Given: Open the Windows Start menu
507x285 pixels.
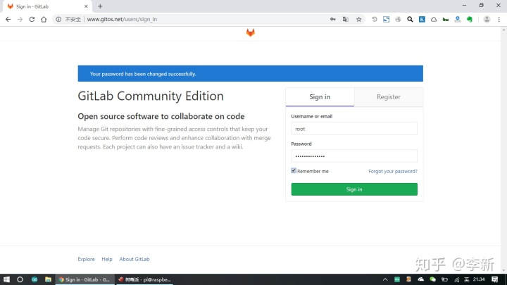Looking at the screenshot, I should [6, 279].
